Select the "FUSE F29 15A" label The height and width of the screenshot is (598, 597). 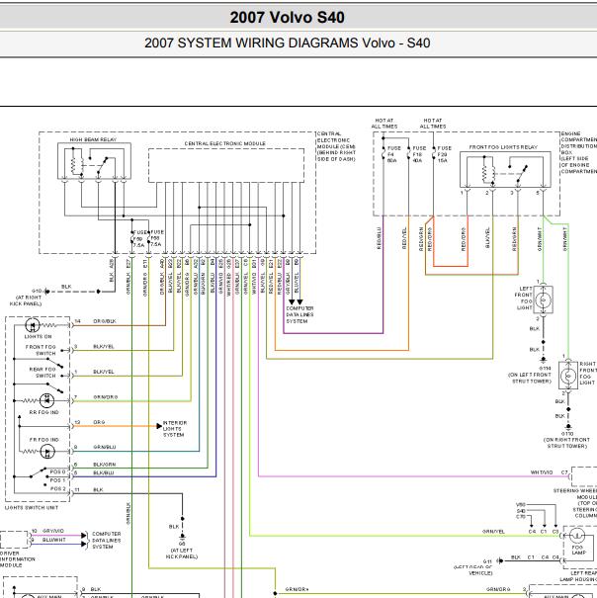pos(444,154)
